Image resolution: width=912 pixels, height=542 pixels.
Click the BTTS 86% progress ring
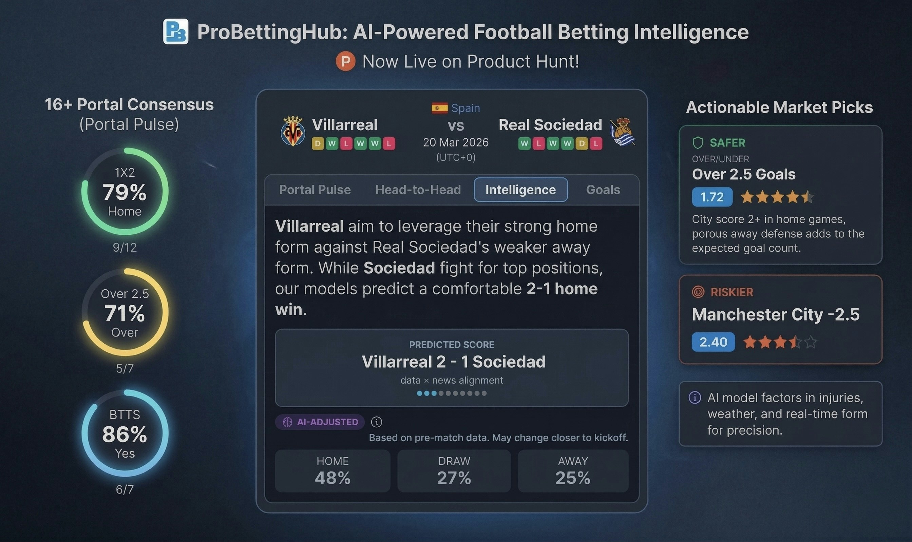click(125, 434)
